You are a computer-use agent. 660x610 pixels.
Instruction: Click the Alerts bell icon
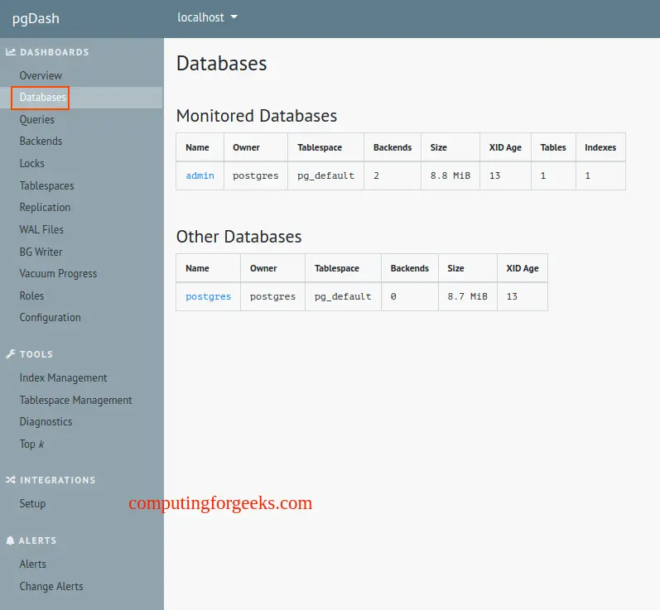[11, 540]
